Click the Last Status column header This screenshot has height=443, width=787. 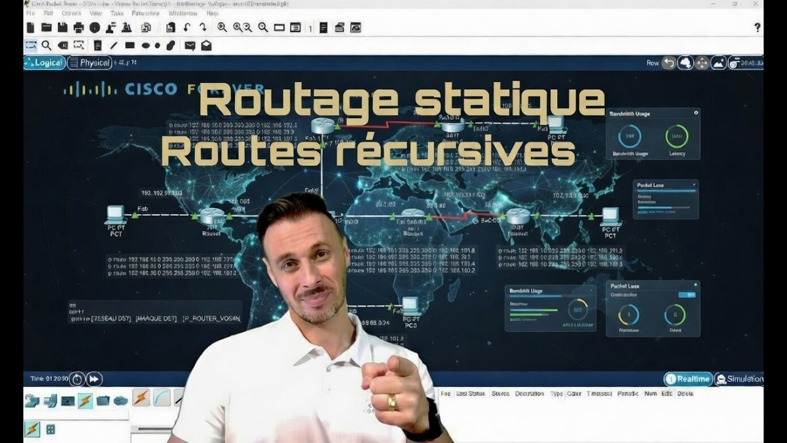(x=472, y=393)
